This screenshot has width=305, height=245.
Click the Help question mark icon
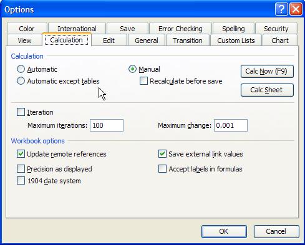[x=281, y=9]
